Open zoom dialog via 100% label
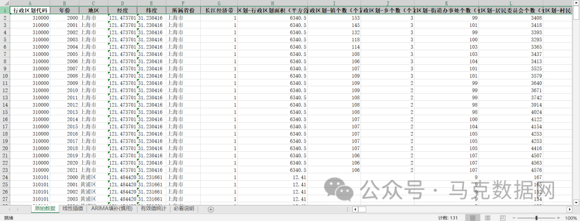This screenshot has height=221, width=580. click(571, 218)
